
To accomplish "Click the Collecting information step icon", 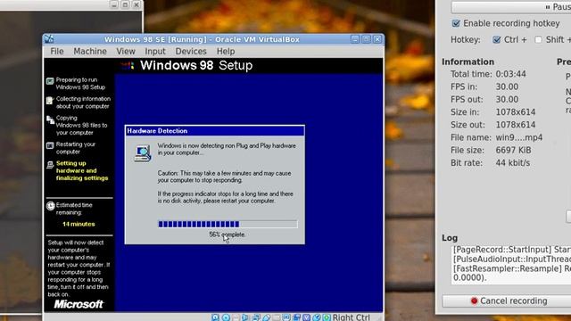I will pos(50,100).
